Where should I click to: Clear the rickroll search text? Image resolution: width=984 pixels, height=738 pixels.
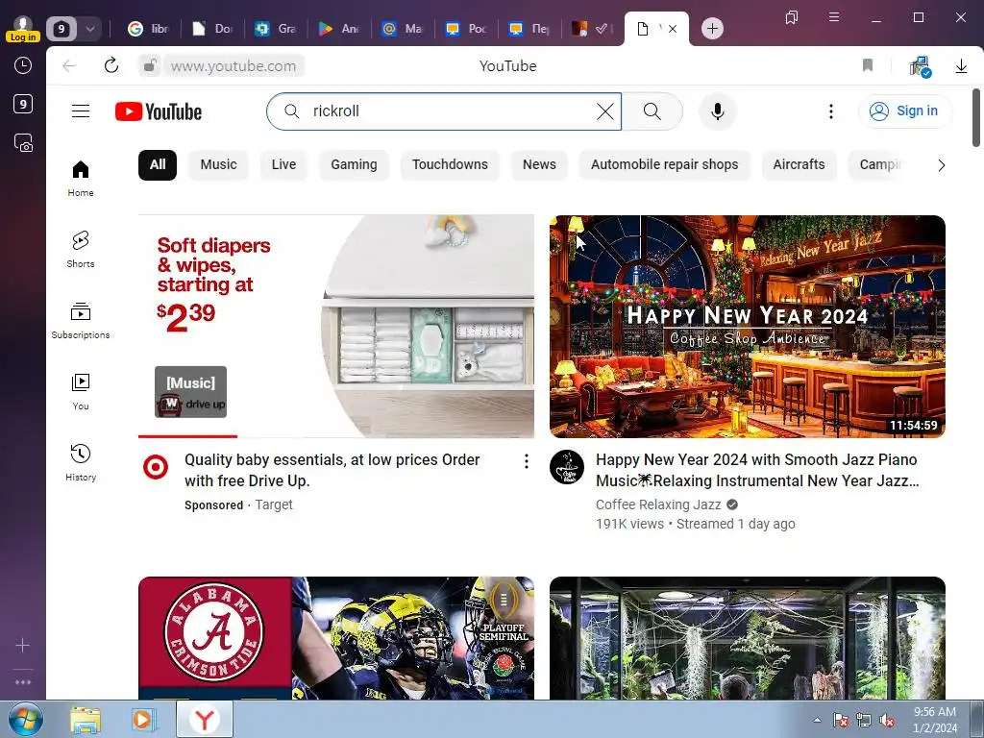pos(605,111)
